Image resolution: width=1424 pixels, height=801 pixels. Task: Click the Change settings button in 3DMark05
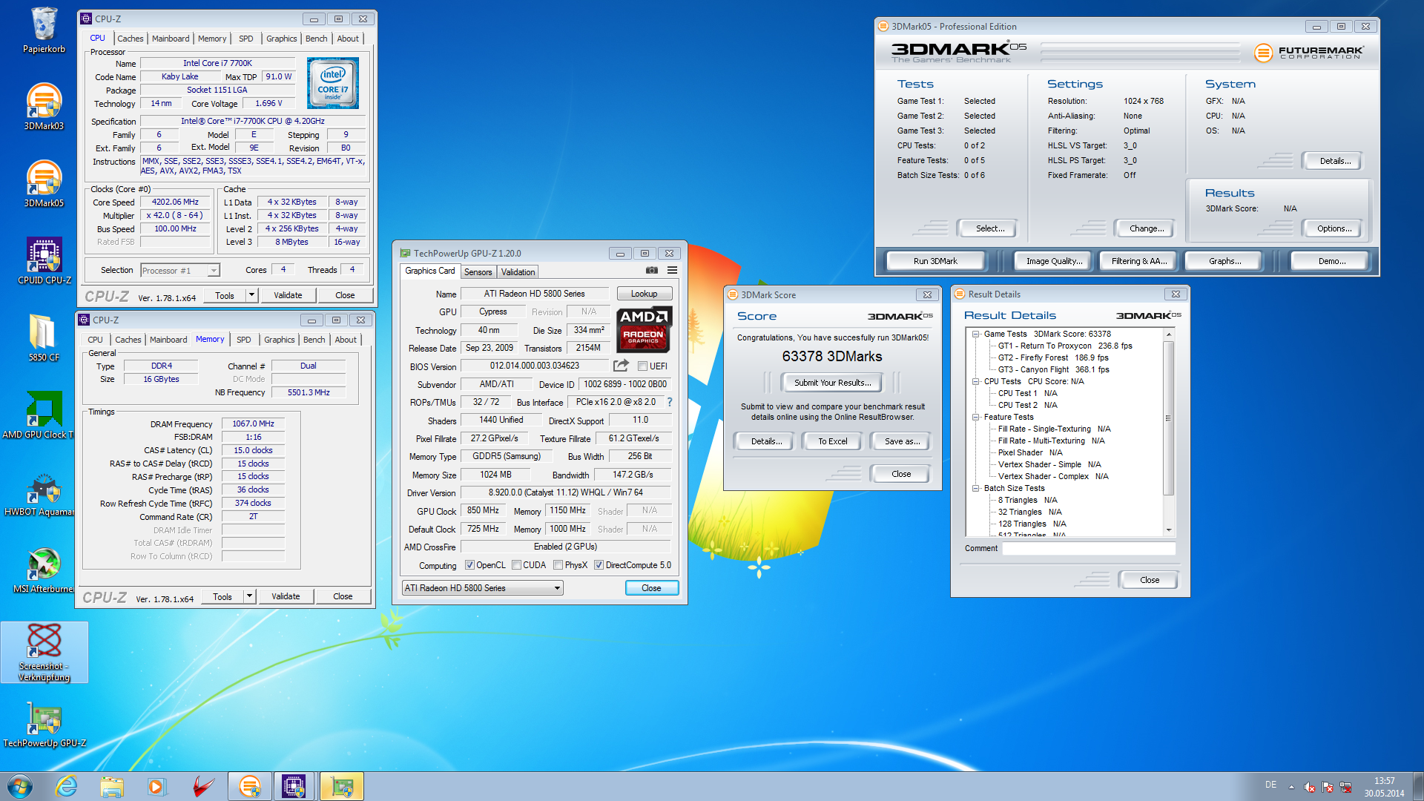[x=1146, y=228]
